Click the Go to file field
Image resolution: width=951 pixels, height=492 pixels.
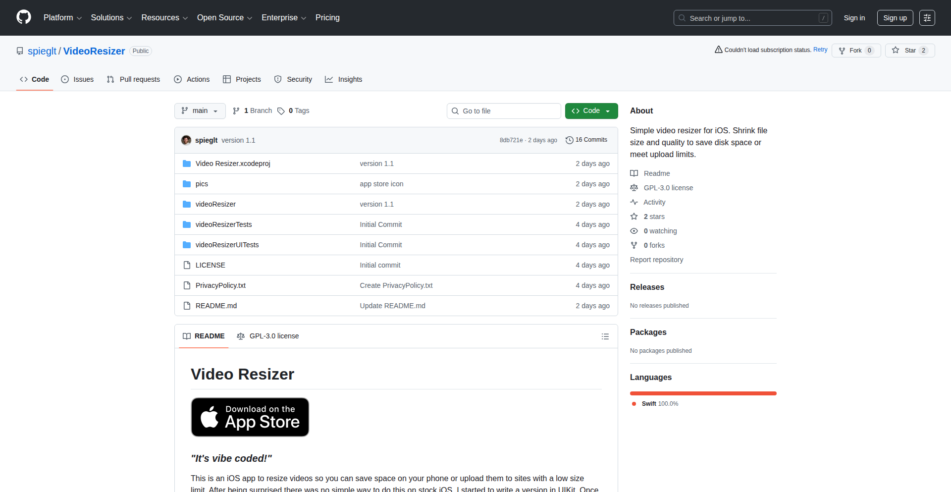[x=504, y=111]
